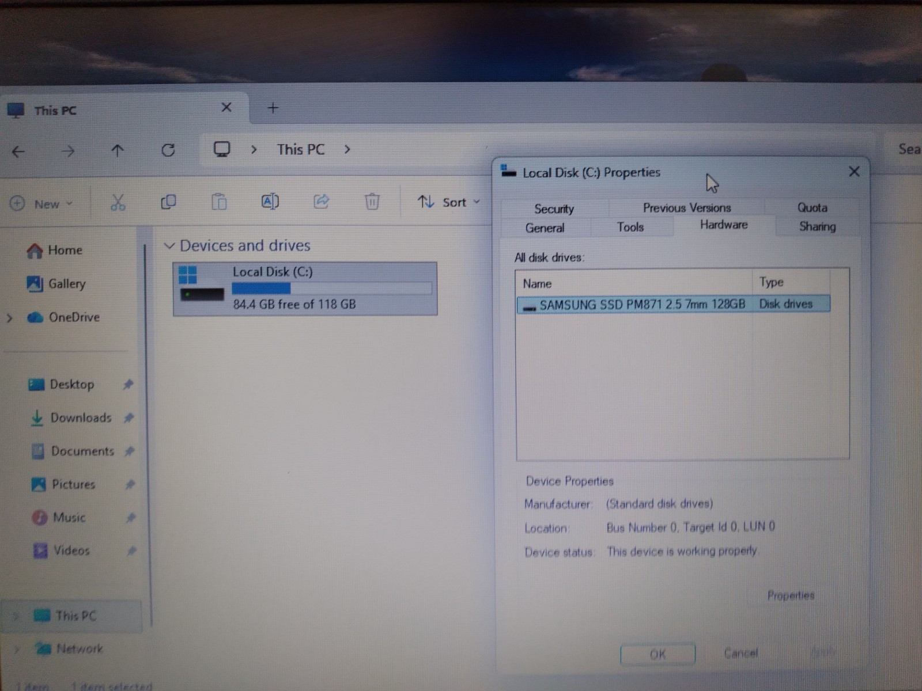The height and width of the screenshot is (691, 922).
Task: Select the SAMSUNG SSD PM871 drive row
Action: [x=674, y=304]
